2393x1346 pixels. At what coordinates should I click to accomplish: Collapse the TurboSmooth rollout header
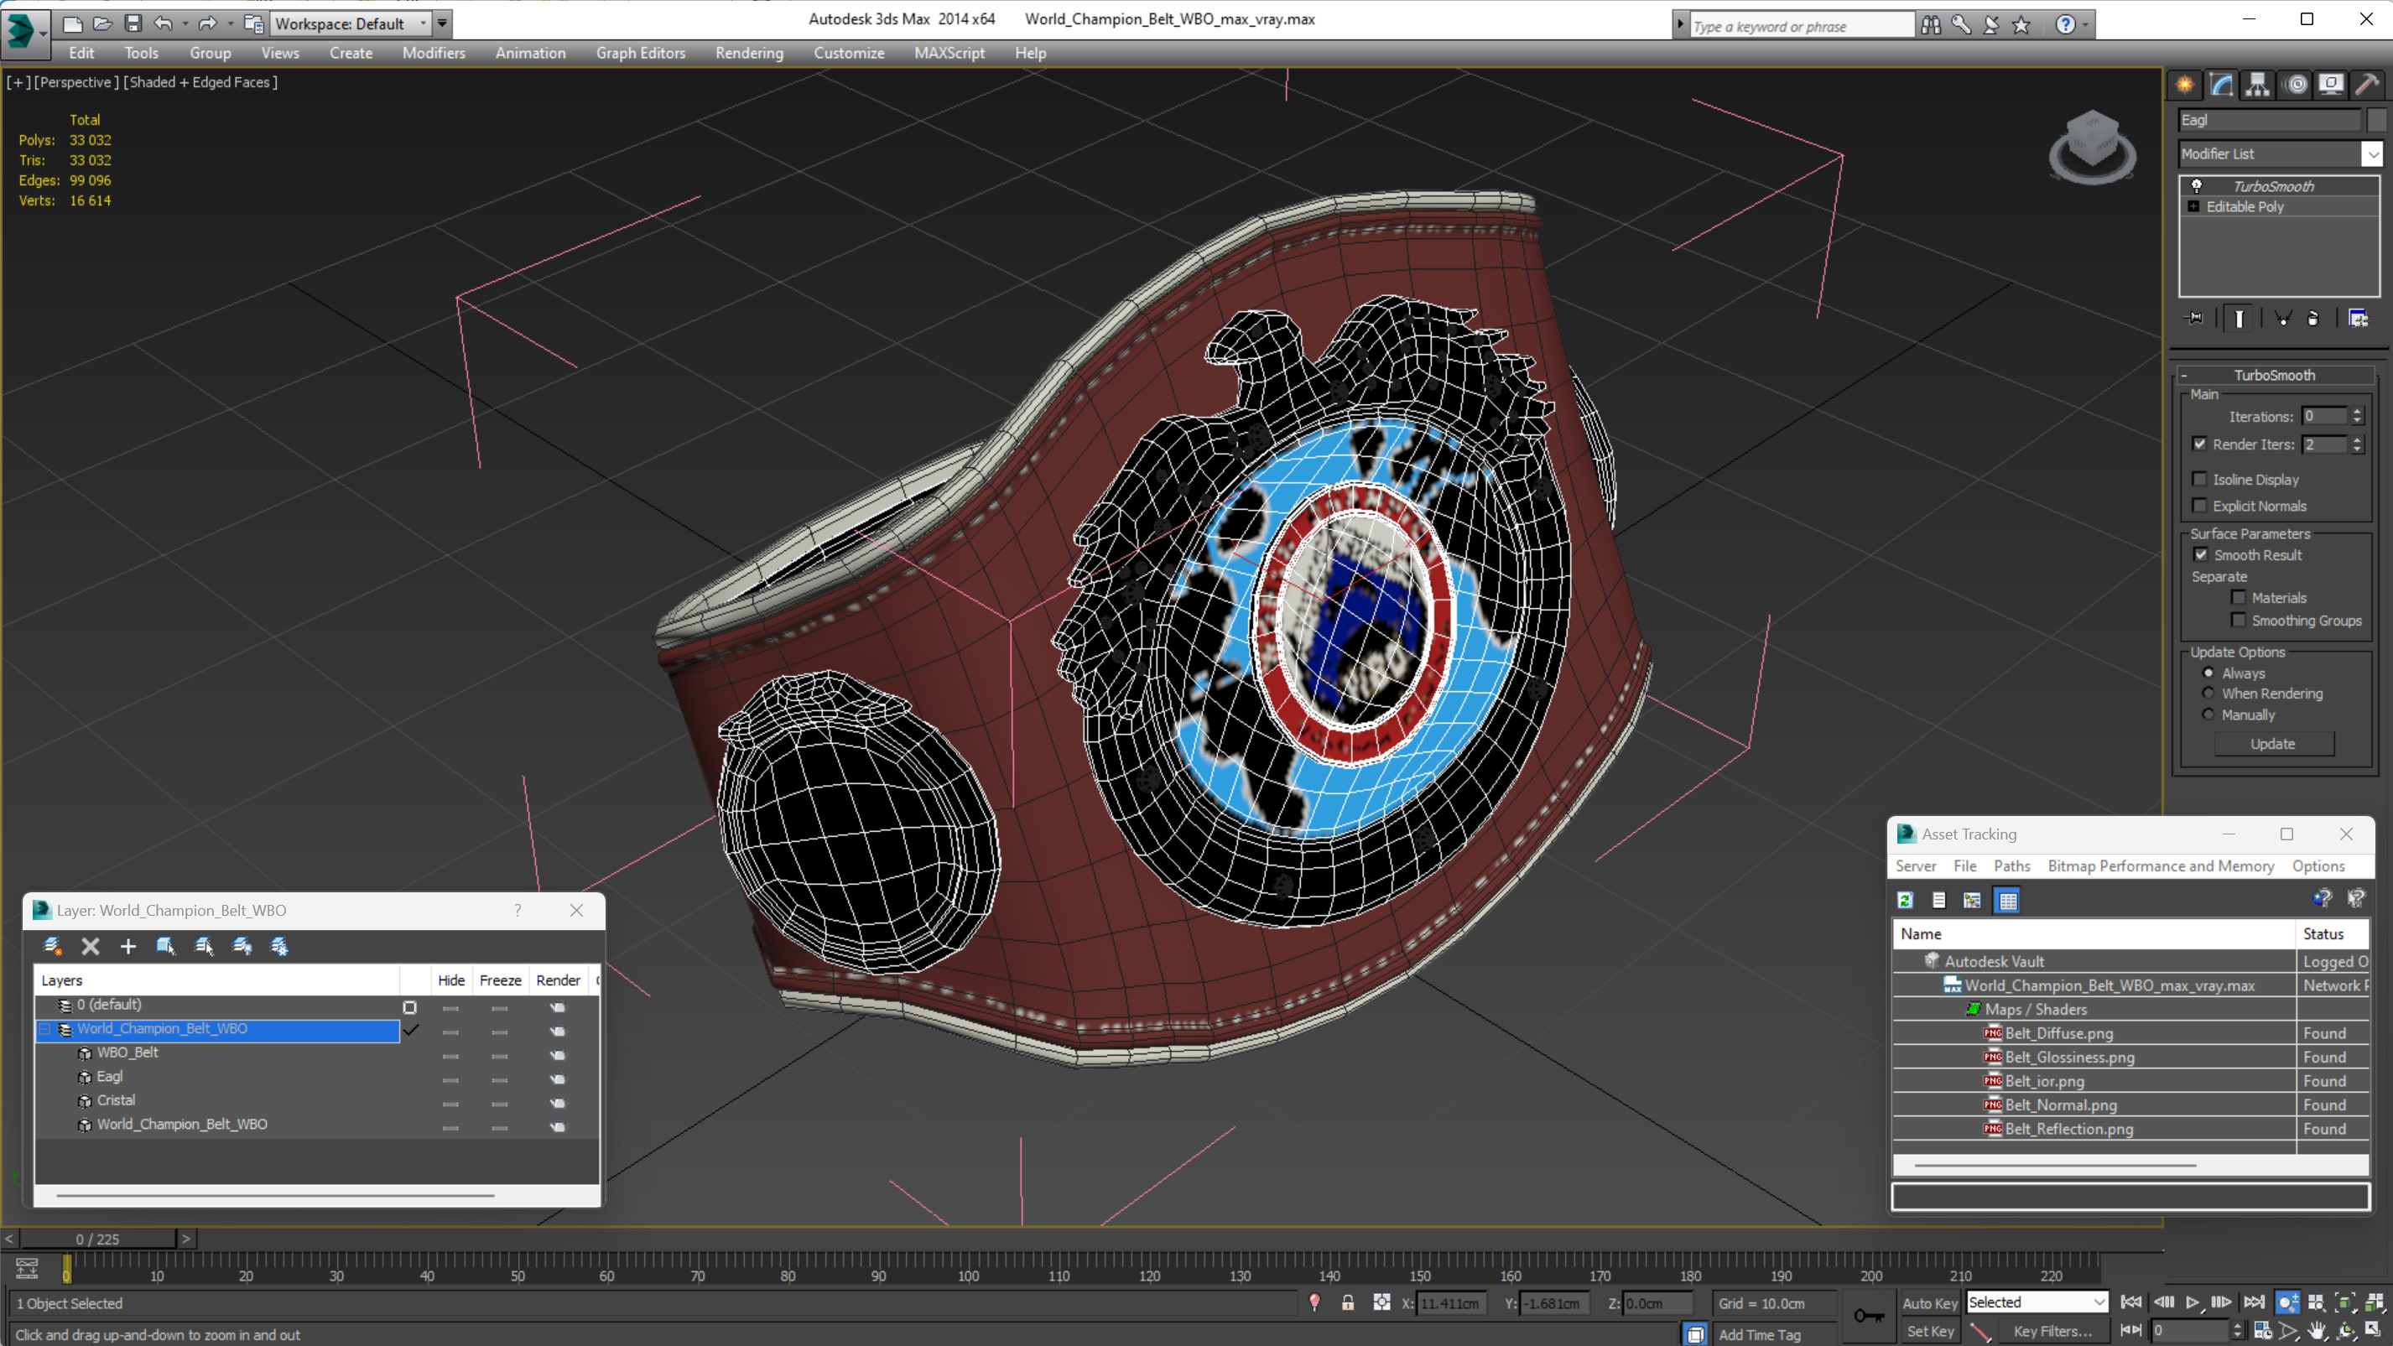pyautogui.click(x=2273, y=375)
